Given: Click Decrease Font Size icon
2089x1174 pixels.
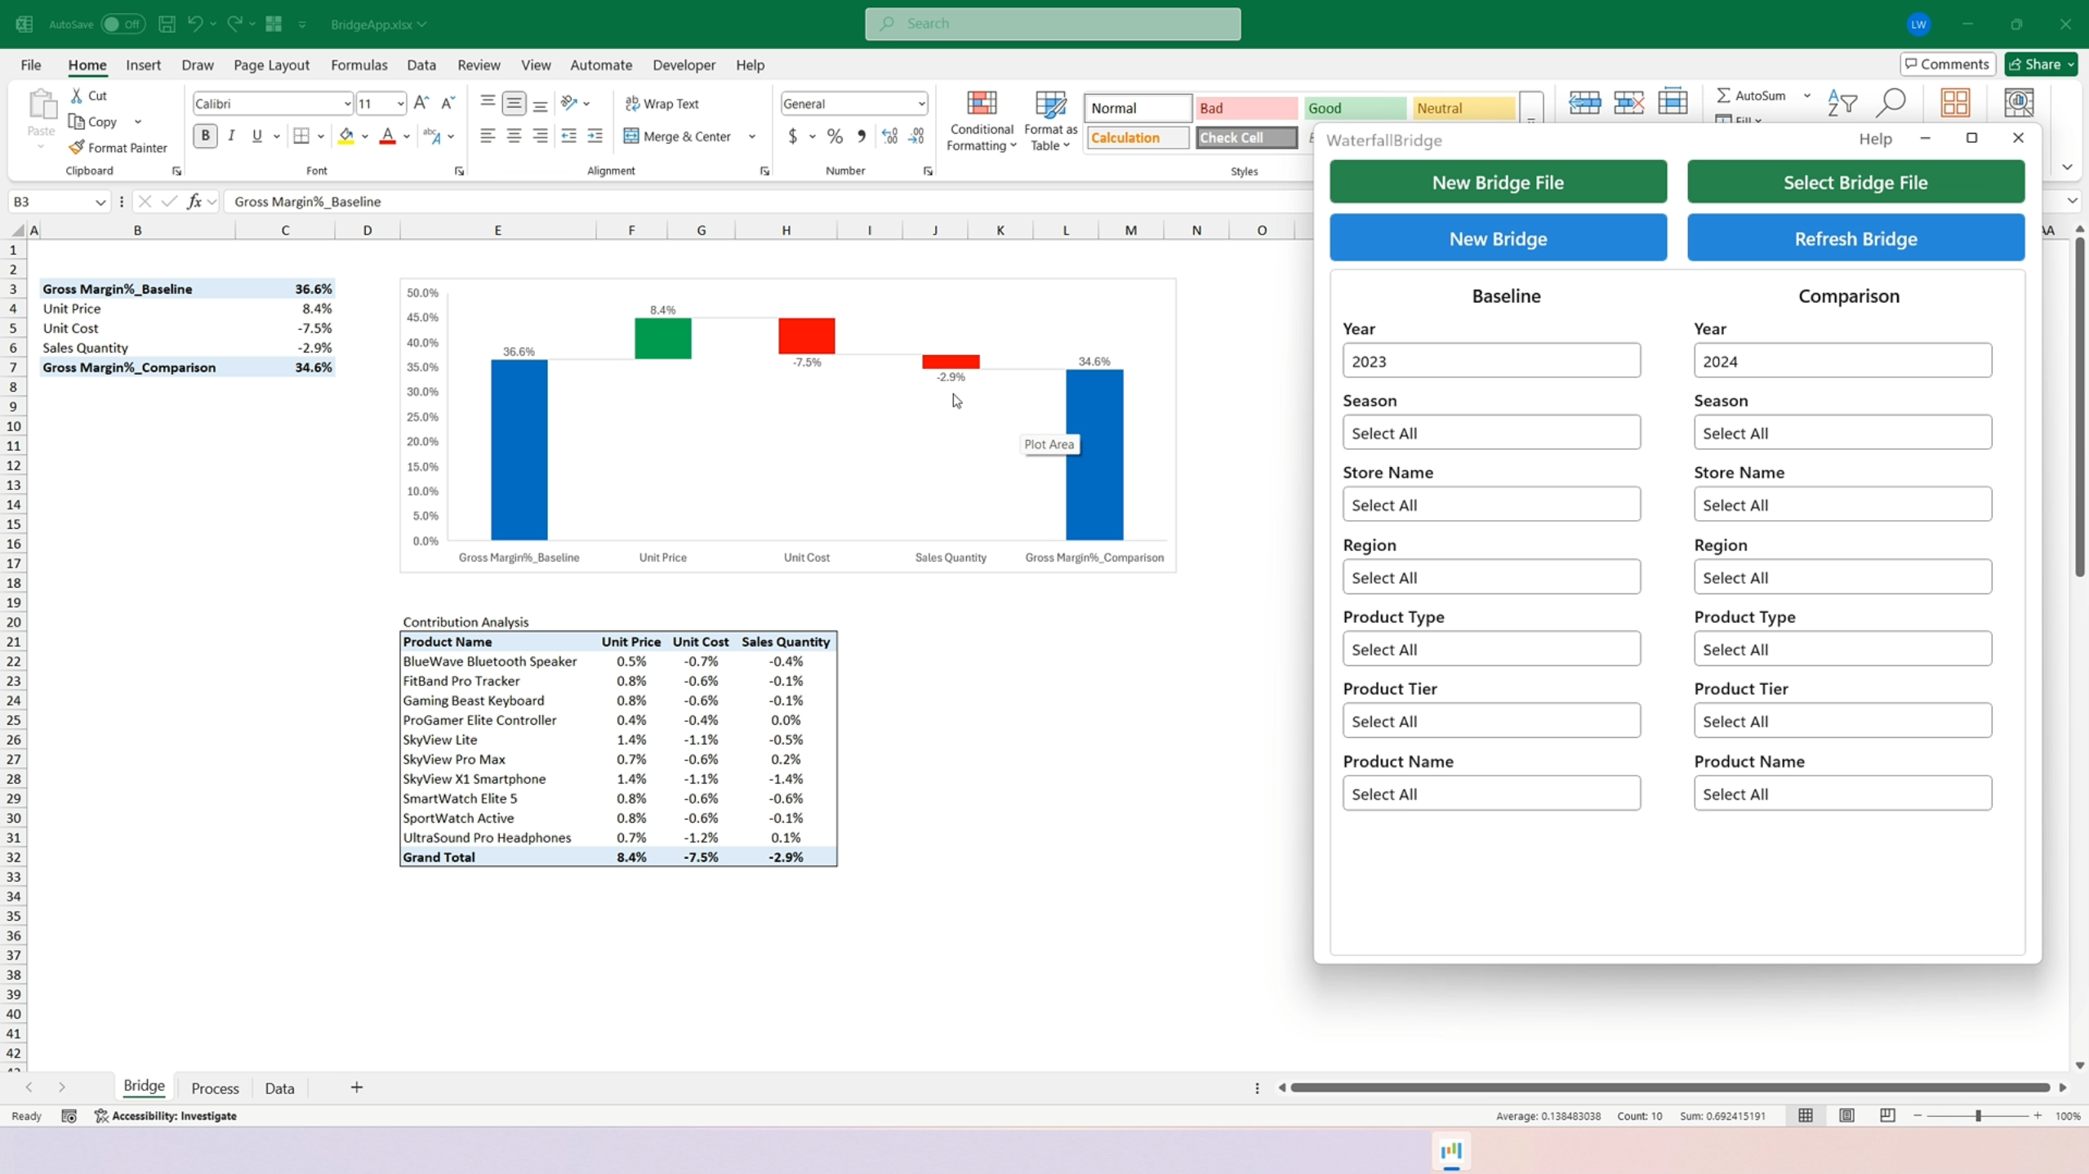Looking at the screenshot, I should pos(448,103).
